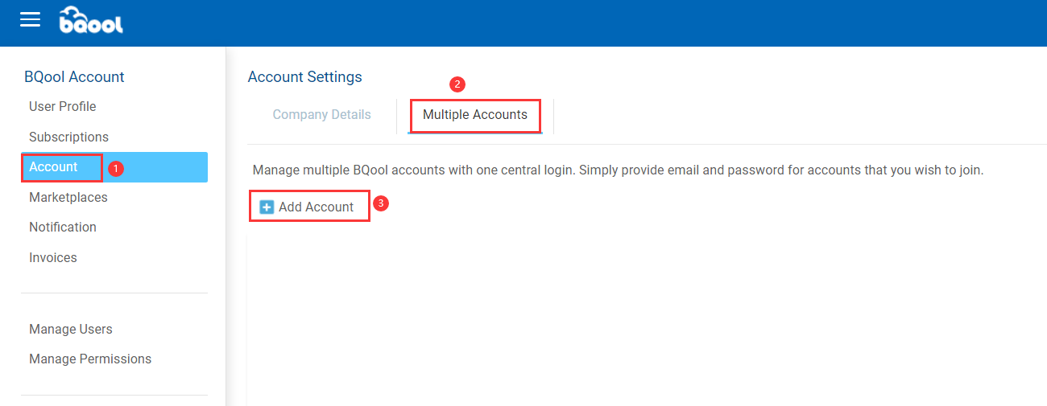Open User Profile in the sidebar
1047x406 pixels.
63,107
